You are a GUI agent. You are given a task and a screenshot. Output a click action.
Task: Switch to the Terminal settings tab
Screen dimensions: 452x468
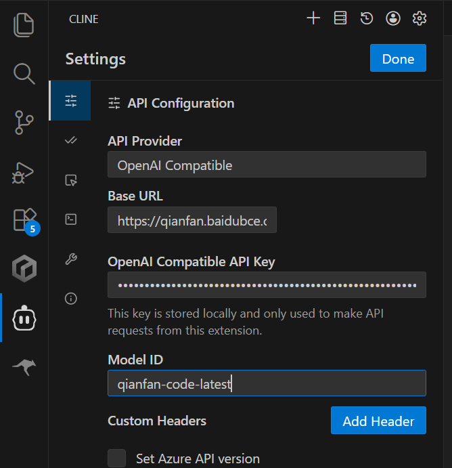(70, 219)
